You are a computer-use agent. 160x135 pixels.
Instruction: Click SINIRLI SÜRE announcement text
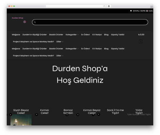coord(139,11)
